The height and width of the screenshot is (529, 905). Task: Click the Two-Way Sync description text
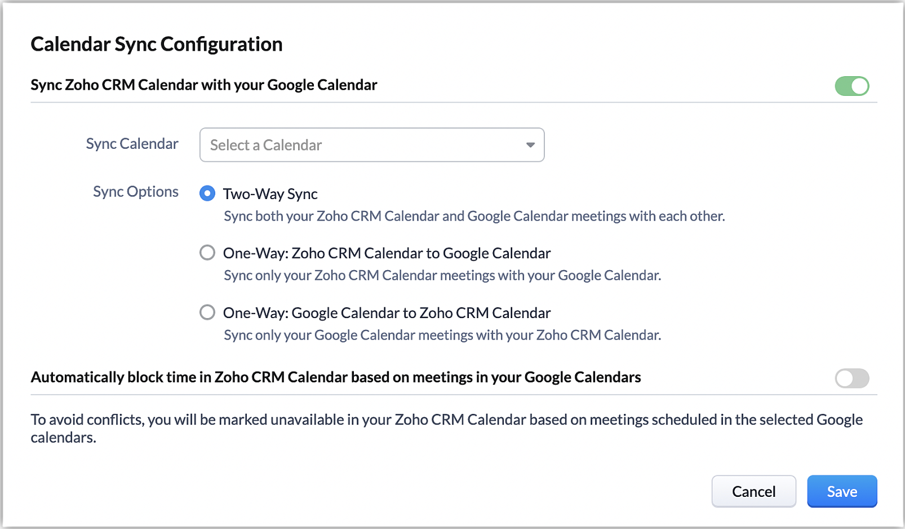(474, 216)
